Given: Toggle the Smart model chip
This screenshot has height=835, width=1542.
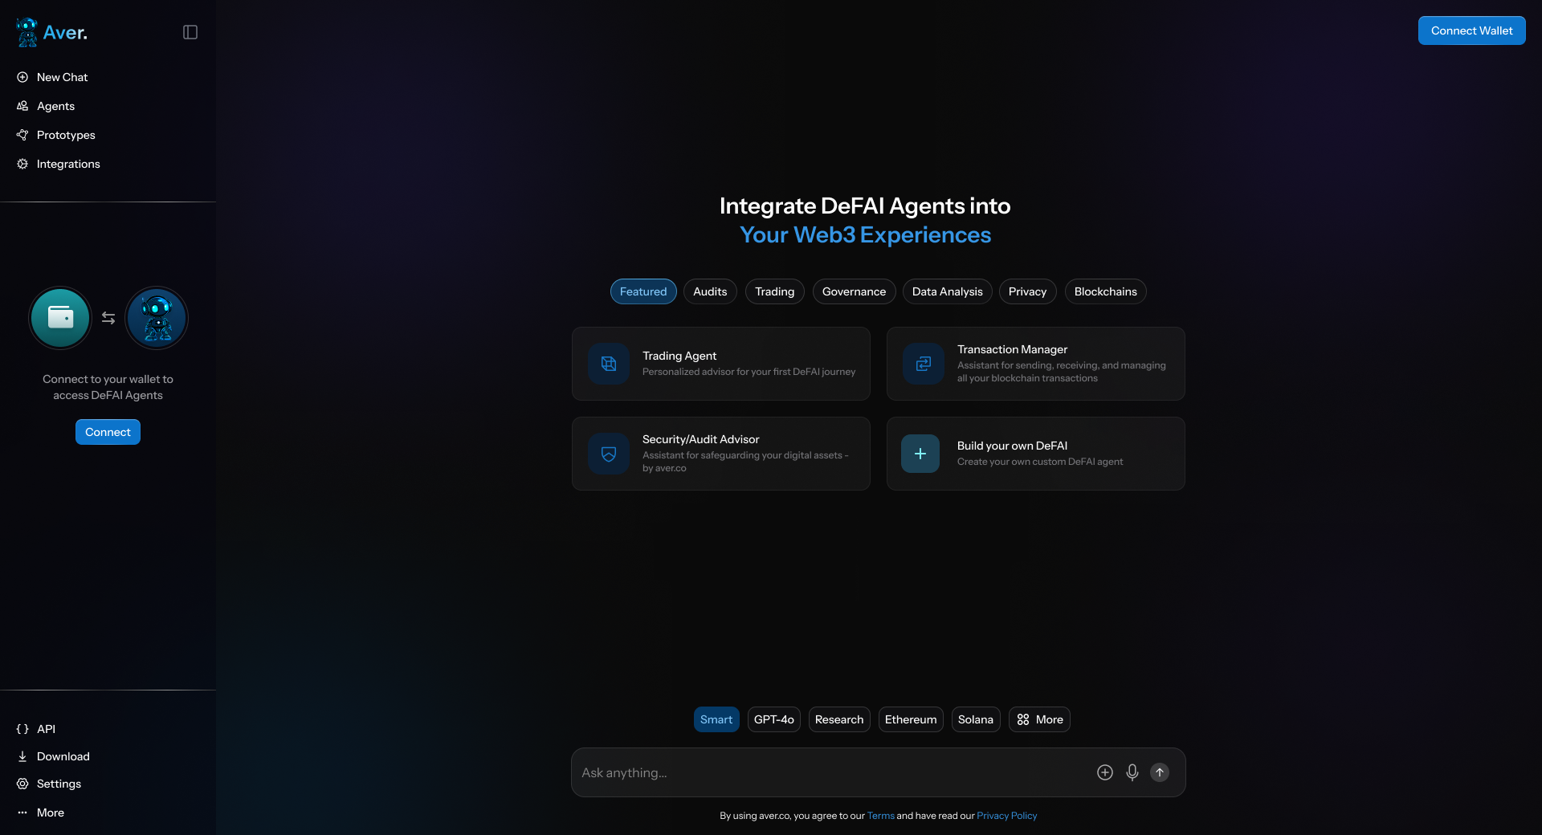Looking at the screenshot, I should [x=716, y=719].
